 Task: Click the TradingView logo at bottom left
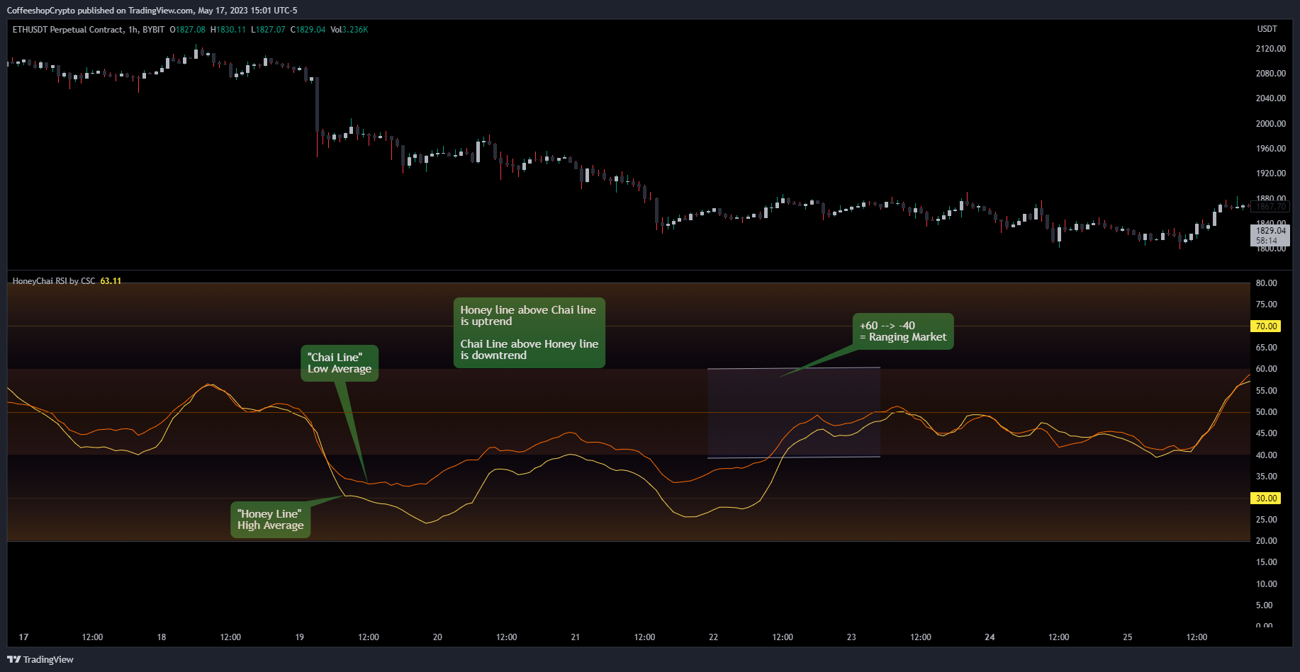pyautogui.click(x=40, y=659)
